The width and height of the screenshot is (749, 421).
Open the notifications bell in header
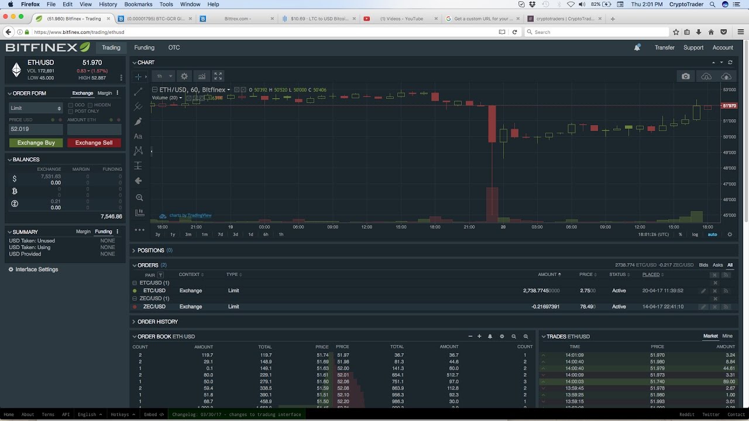click(x=637, y=47)
